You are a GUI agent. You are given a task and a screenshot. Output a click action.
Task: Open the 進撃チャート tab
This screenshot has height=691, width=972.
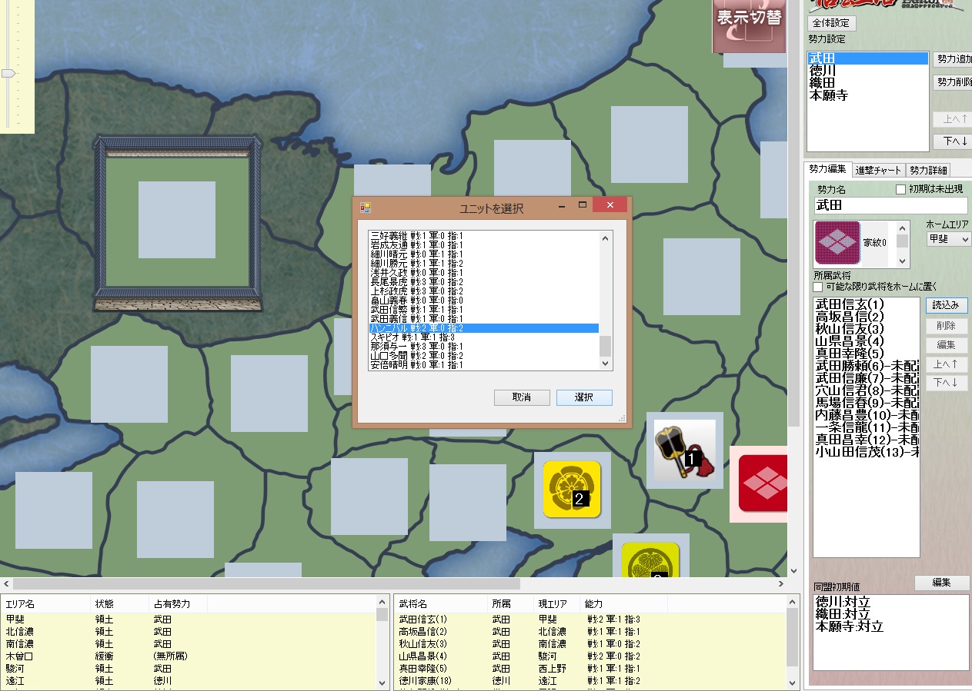pyautogui.click(x=877, y=171)
